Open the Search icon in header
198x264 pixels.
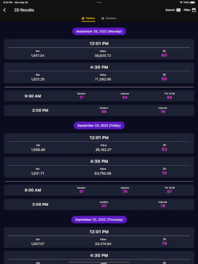(178, 10)
